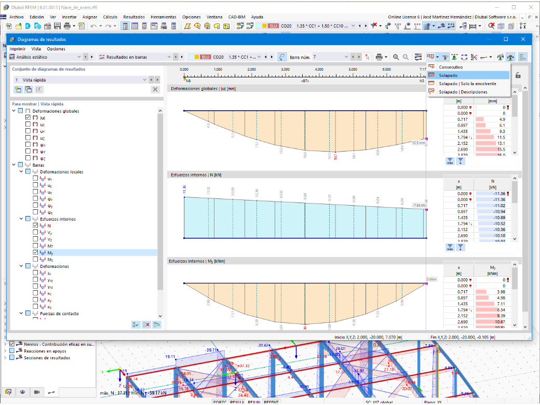
Task: Click previous member arrow beside Barra núm.
Action: tap(353, 57)
